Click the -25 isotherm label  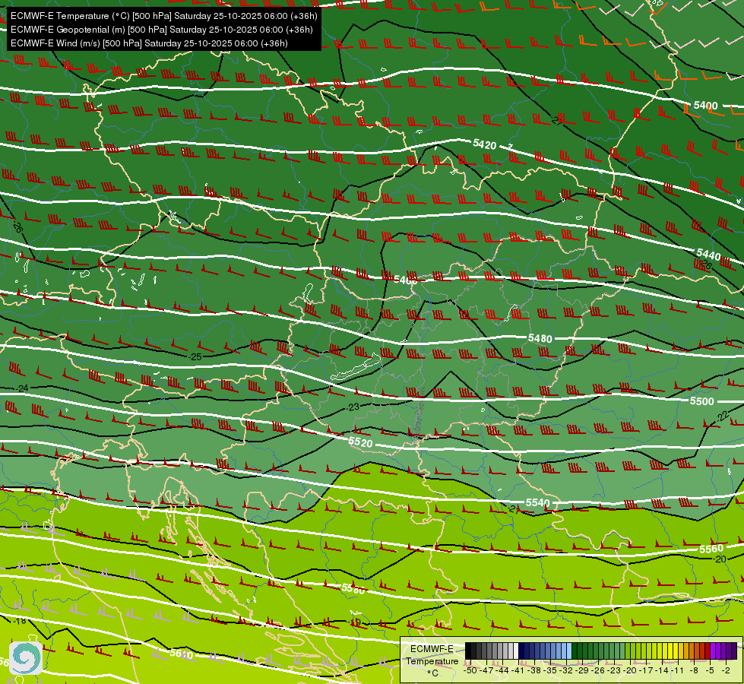pyautogui.click(x=195, y=356)
